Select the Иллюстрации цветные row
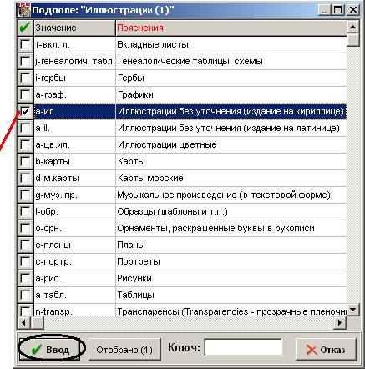This screenshot has height=369, width=365. [182, 144]
